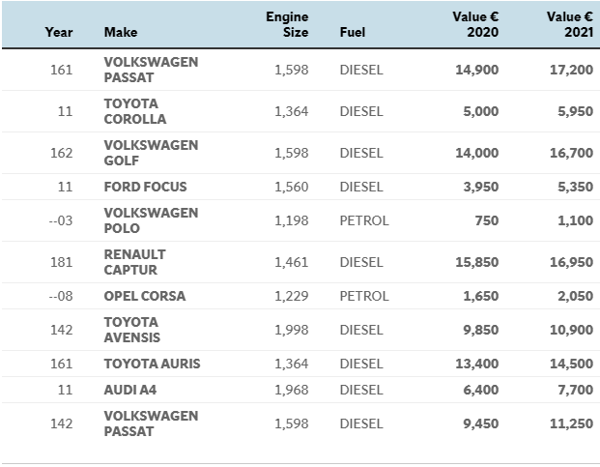
Task: Select the 750 value for 2020
Action: tap(487, 220)
